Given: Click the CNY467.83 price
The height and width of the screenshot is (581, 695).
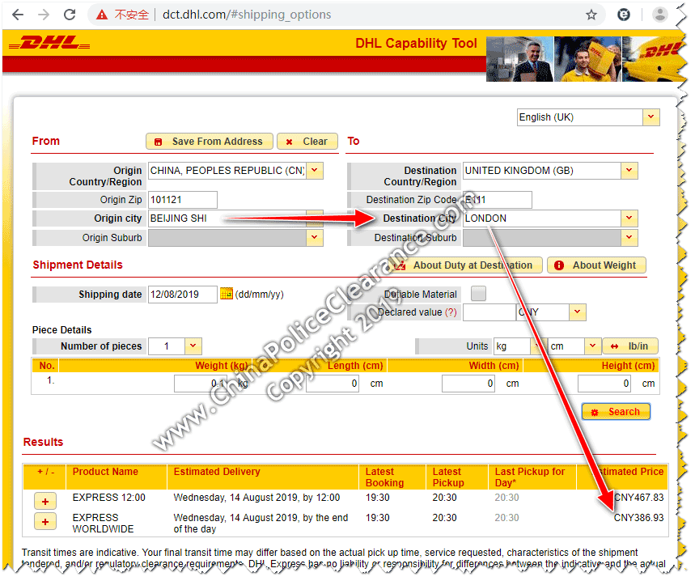Looking at the screenshot, I should point(638,498).
